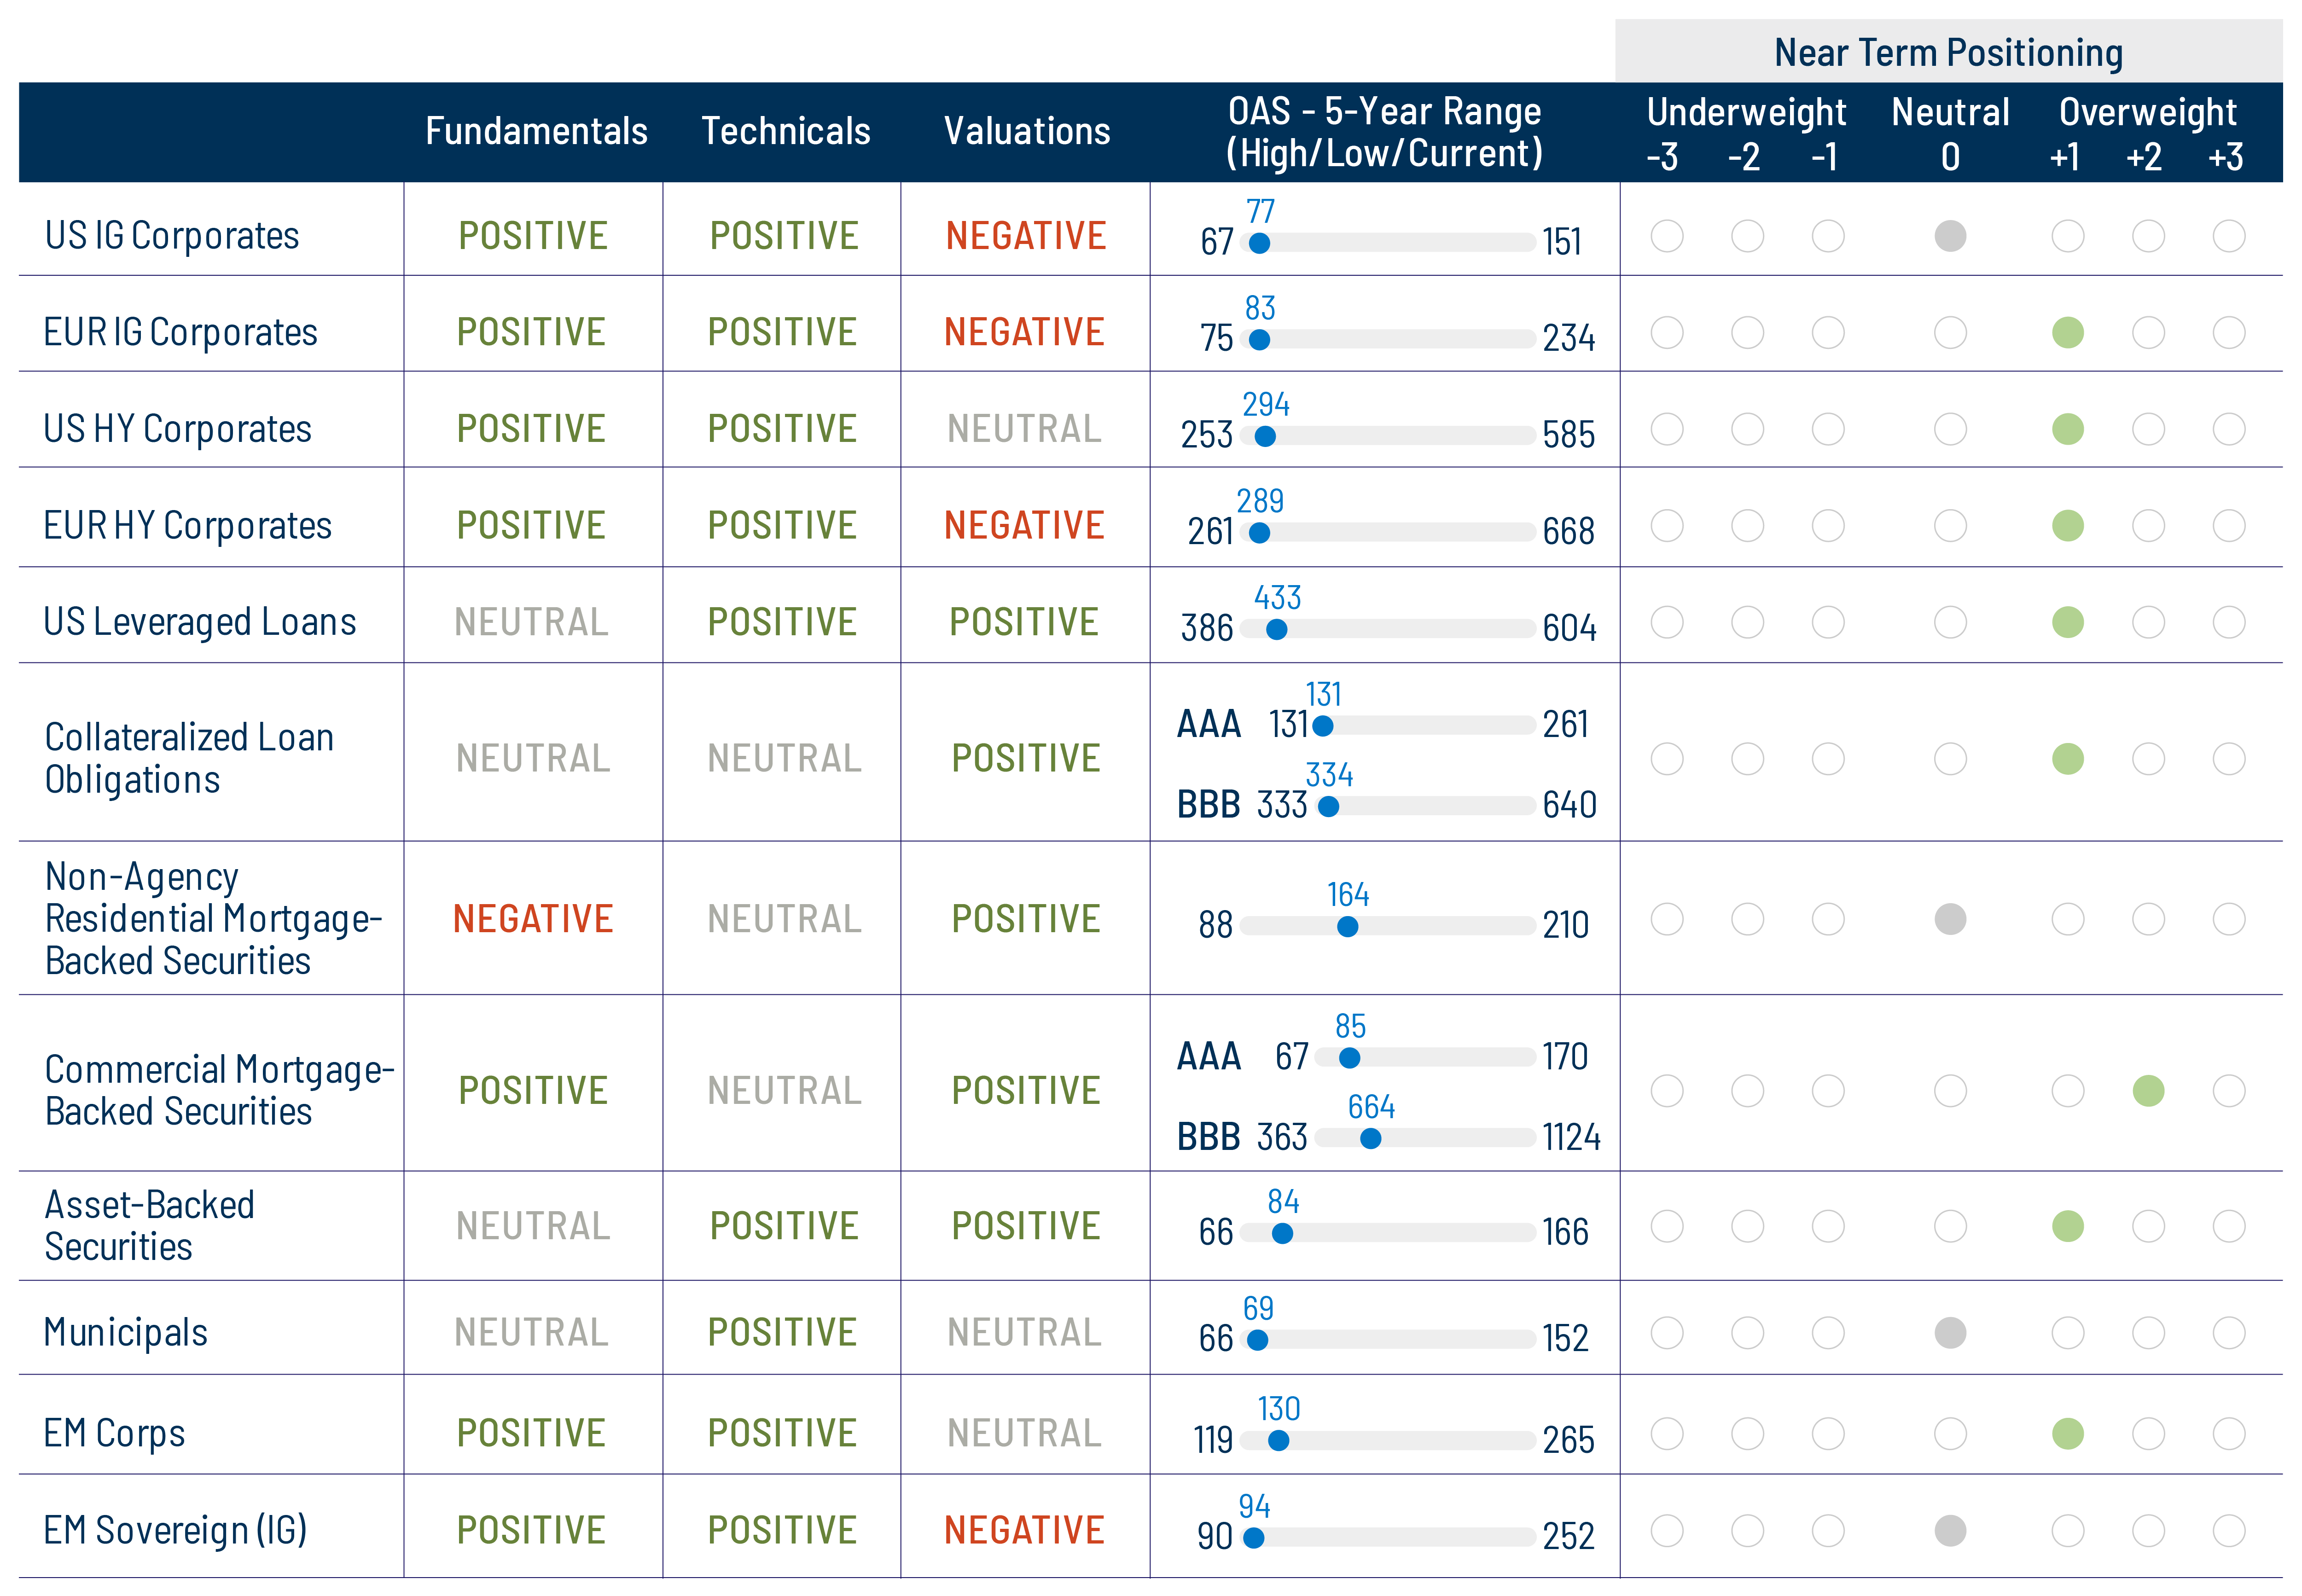This screenshot has height=1596, width=2302.
Task: Select -3 underweight circle for US HY Corporates
Action: pyautogui.click(x=1666, y=429)
